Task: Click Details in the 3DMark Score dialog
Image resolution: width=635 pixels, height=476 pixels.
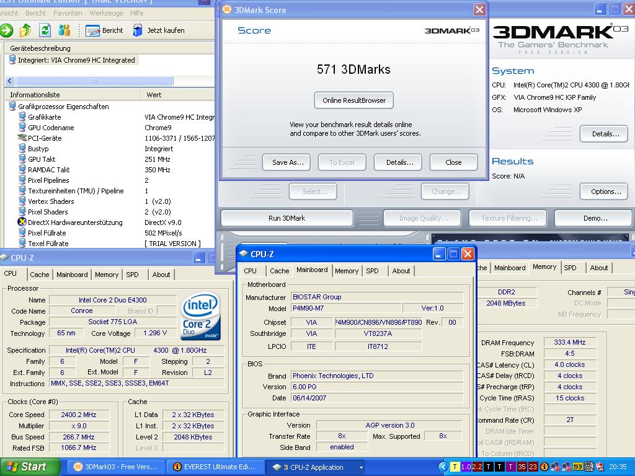Action: coord(399,162)
